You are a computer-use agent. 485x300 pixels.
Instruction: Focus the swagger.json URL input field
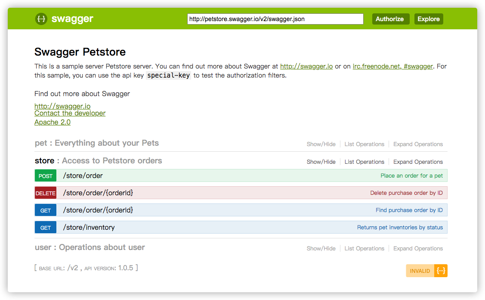(275, 19)
